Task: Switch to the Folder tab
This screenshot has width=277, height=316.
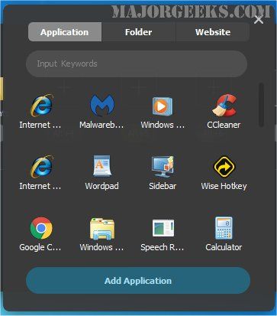Action: click(x=138, y=32)
